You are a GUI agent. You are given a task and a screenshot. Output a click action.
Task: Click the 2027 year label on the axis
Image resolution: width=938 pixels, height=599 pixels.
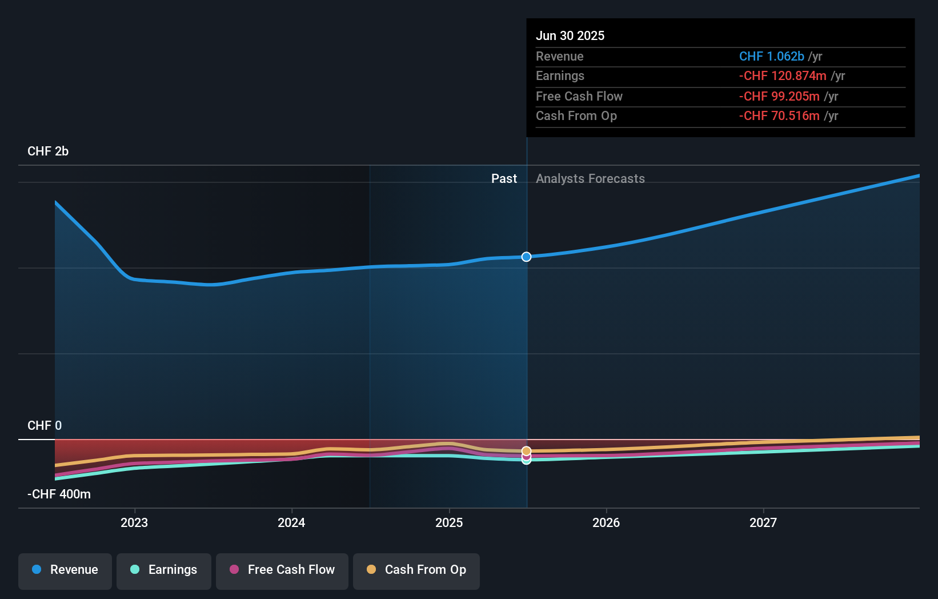click(763, 522)
